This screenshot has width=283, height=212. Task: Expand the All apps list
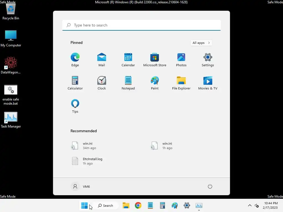(x=201, y=43)
